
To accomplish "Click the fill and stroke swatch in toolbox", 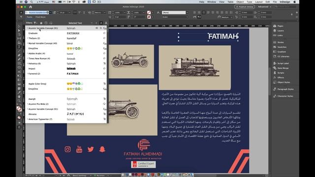I will pos(19,109).
